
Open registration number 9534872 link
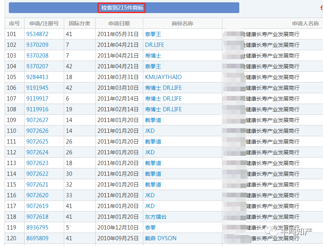37,34
